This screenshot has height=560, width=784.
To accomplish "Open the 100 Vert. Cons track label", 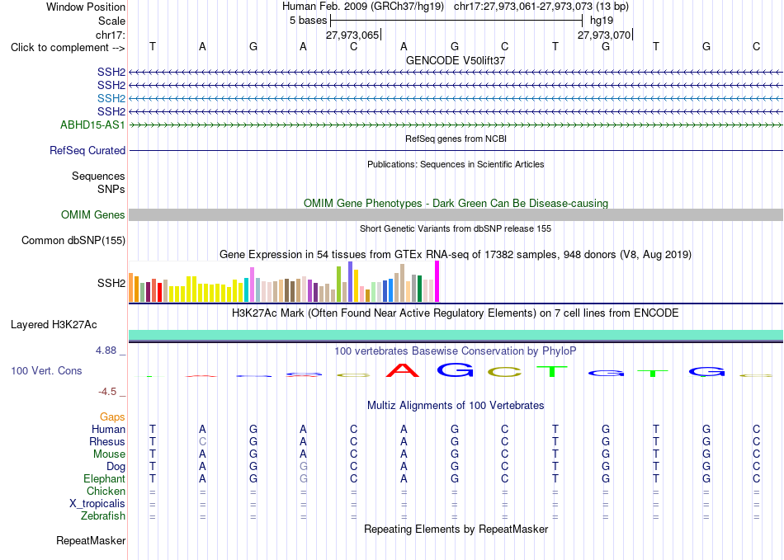I will [46, 370].
